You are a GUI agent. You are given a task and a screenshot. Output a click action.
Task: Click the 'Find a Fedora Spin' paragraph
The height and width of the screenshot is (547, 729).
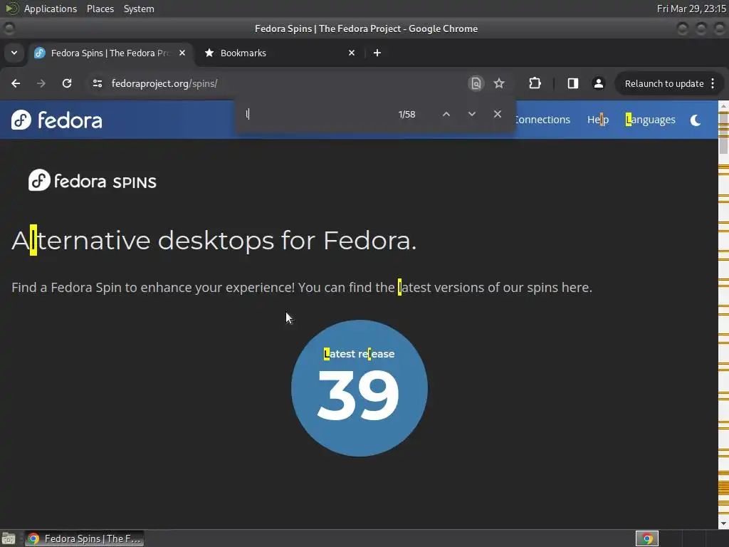[x=302, y=288]
